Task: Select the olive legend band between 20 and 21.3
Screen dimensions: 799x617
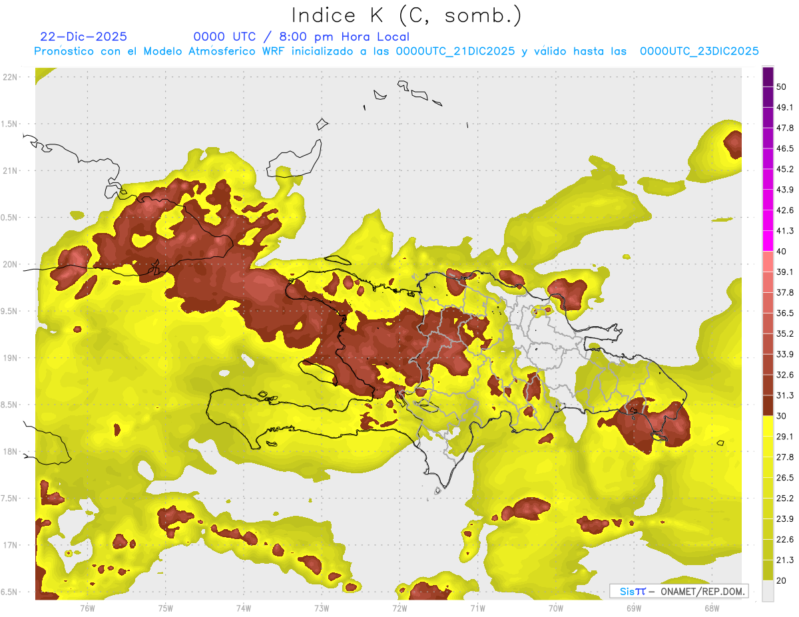Action: (x=768, y=570)
